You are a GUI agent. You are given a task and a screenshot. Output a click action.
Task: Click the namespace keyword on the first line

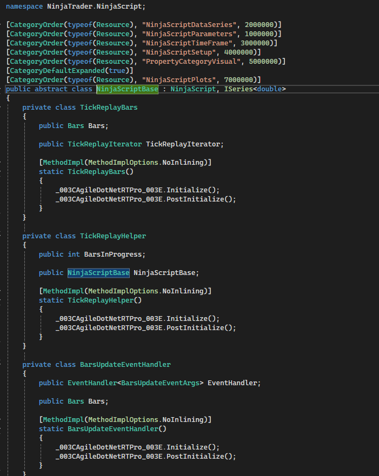(x=24, y=6)
